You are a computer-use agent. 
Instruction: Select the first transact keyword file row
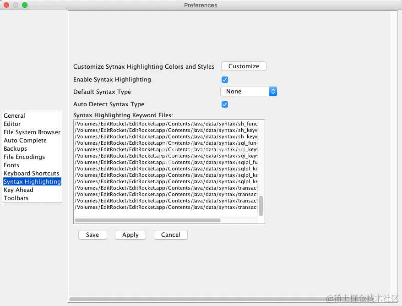tap(166, 188)
